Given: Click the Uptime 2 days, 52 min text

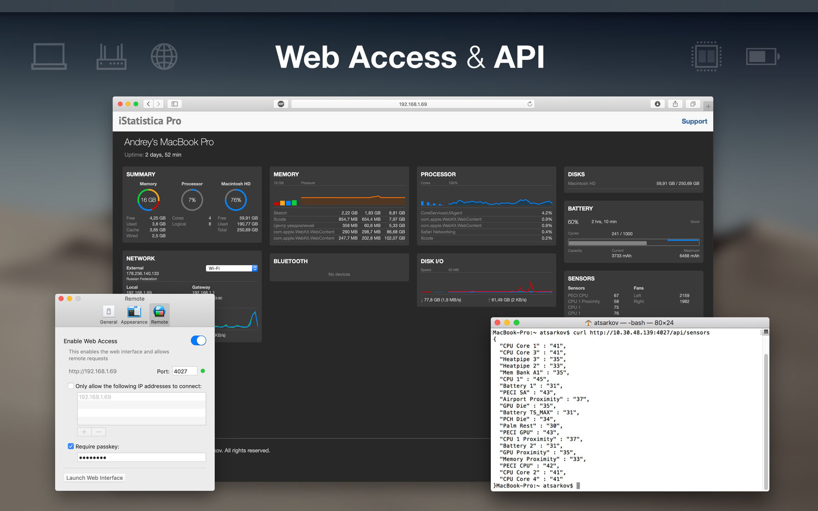Looking at the screenshot, I should click(153, 155).
